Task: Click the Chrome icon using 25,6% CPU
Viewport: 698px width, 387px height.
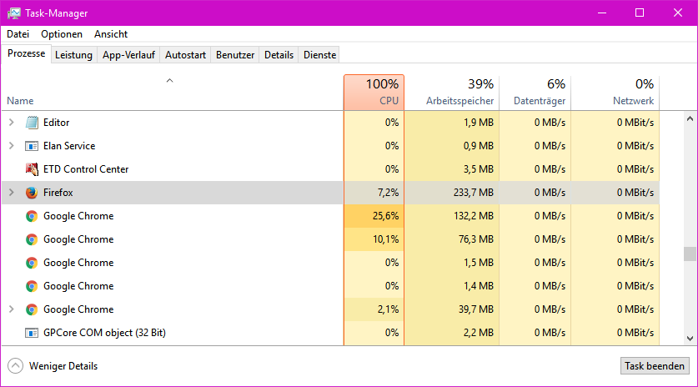Action: click(x=32, y=216)
